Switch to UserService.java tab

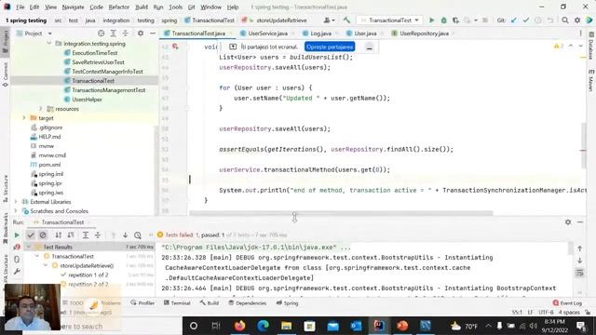point(267,33)
